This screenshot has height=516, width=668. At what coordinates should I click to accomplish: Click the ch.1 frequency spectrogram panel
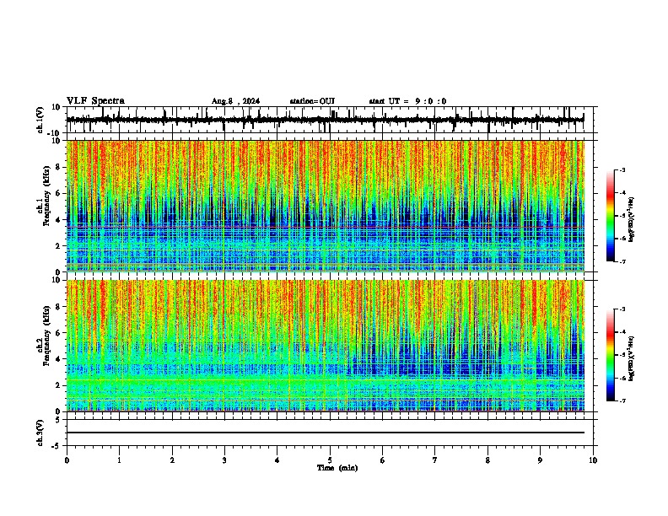[326, 206]
